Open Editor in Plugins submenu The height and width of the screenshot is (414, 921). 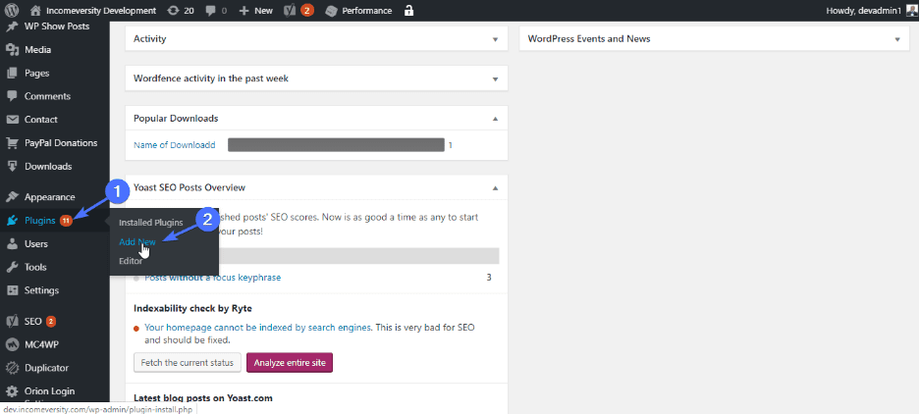coord(131,261)
